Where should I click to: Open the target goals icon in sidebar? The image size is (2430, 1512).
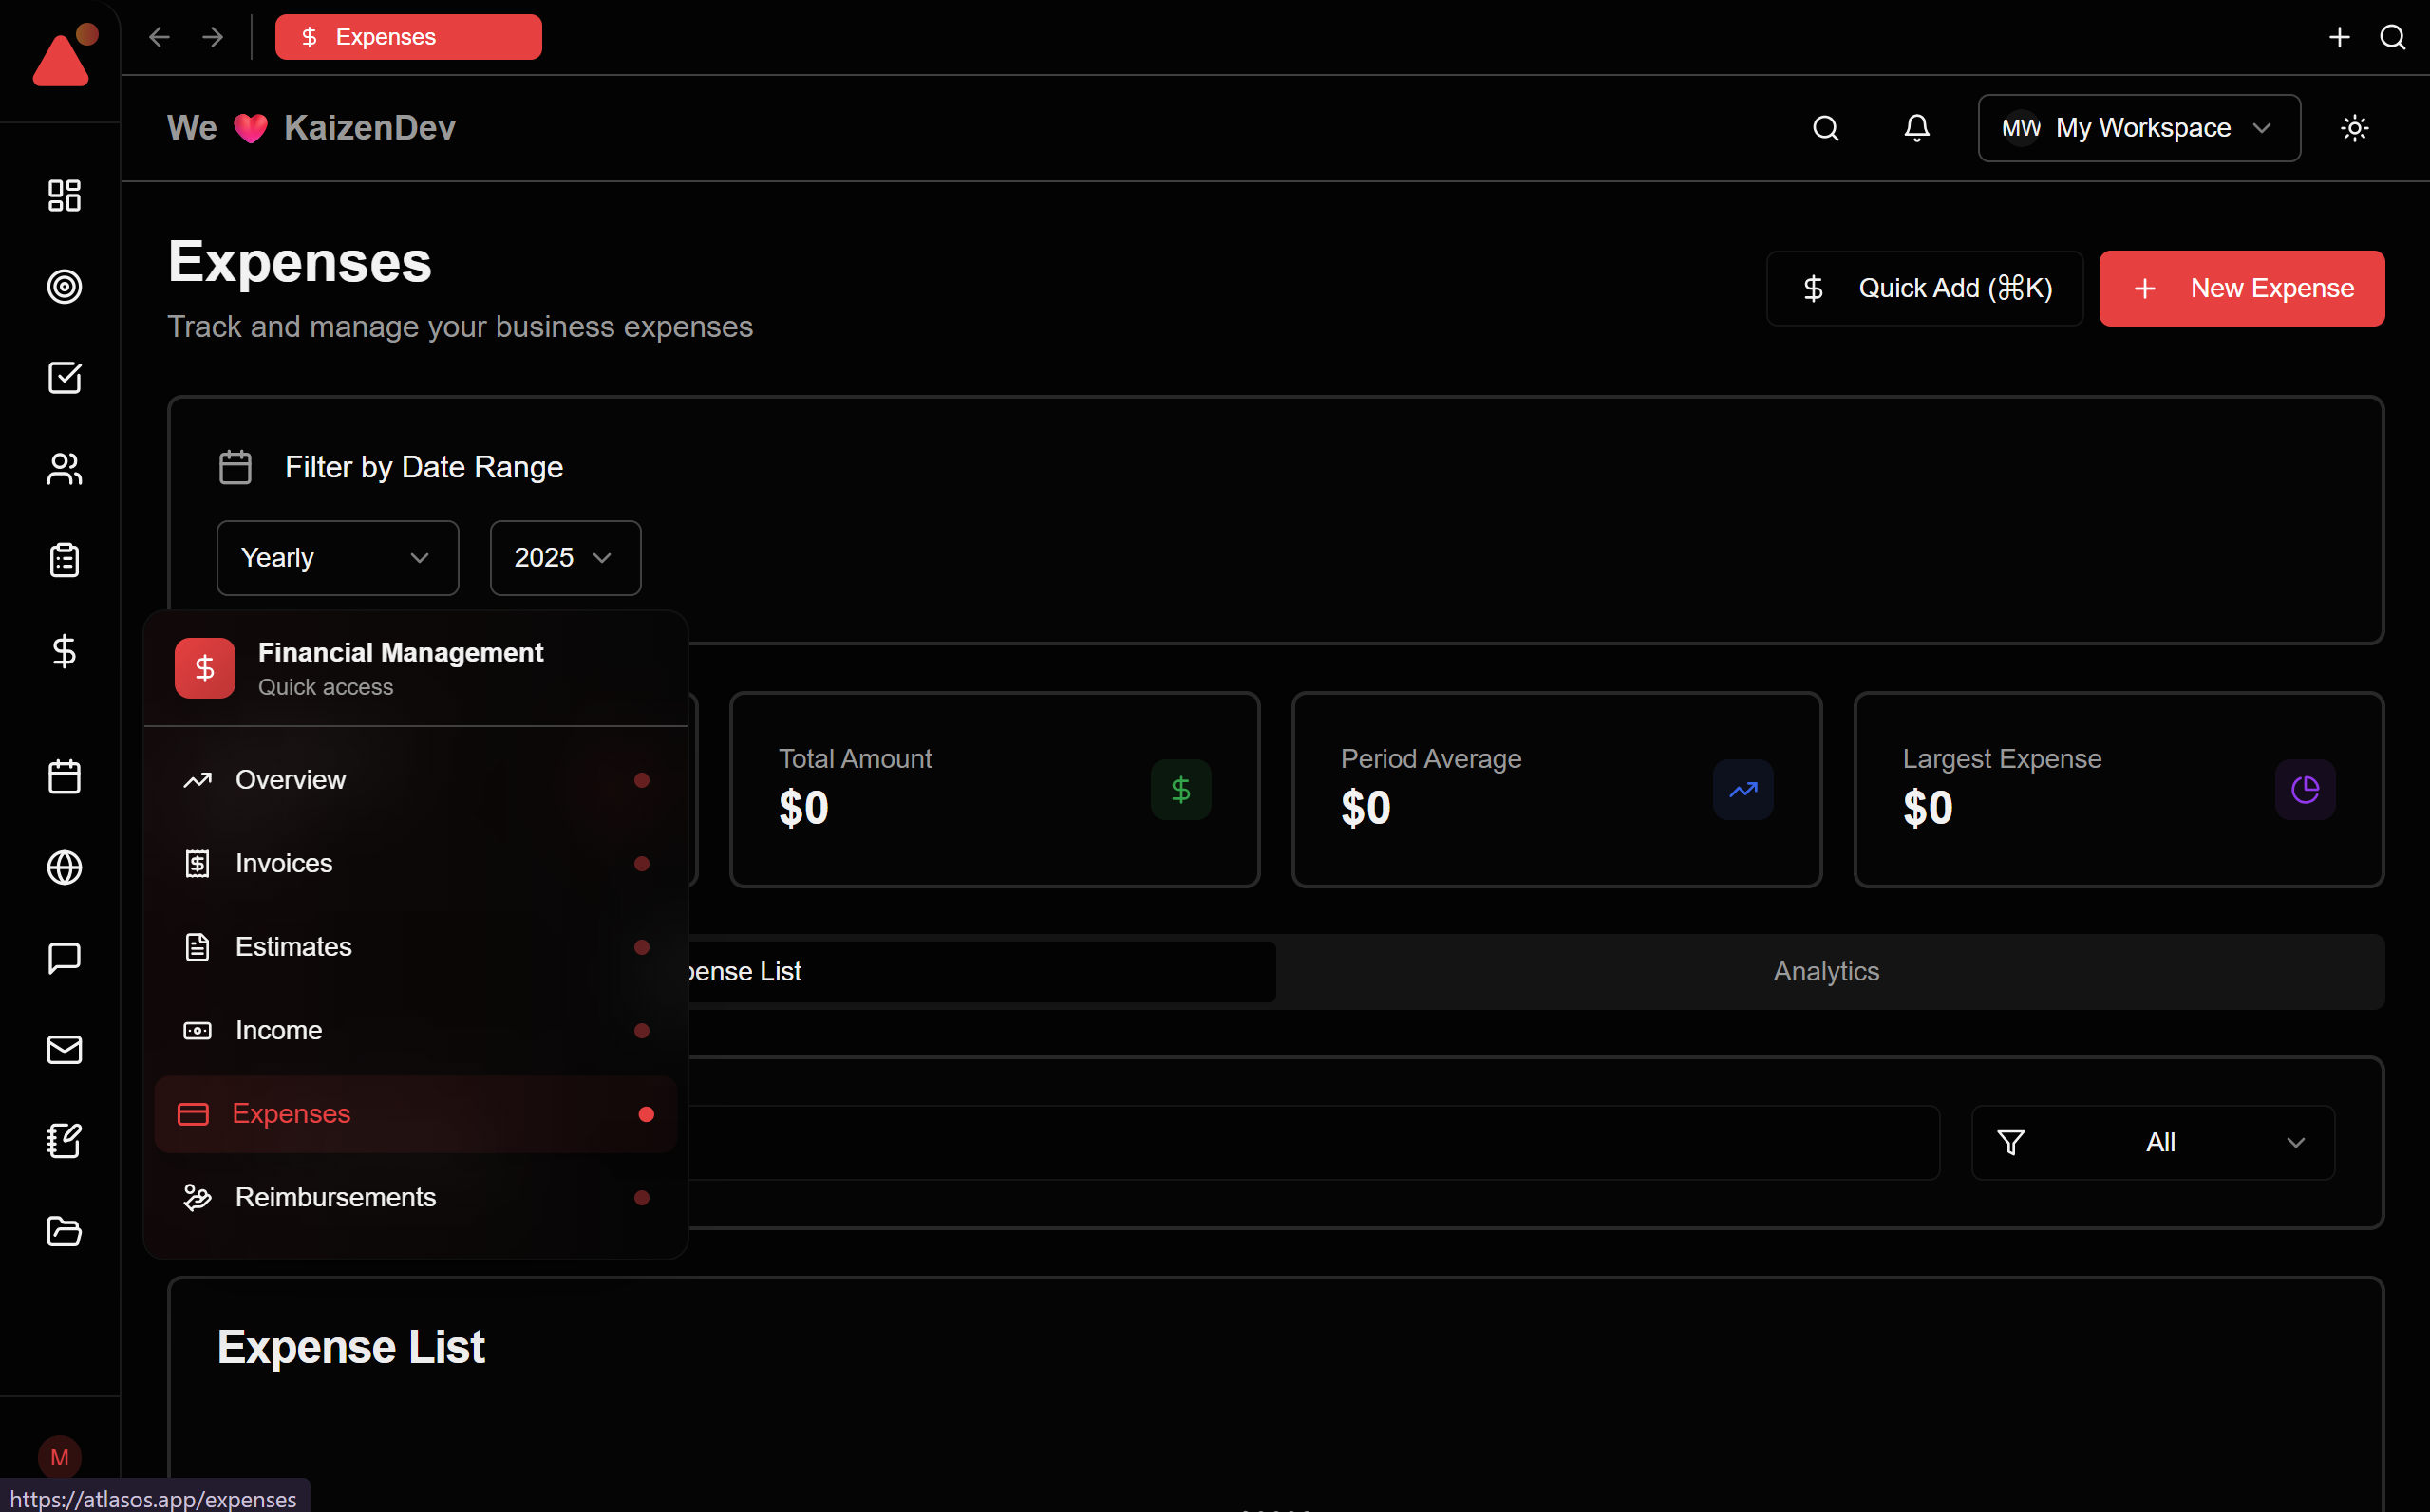click(64, 286)
